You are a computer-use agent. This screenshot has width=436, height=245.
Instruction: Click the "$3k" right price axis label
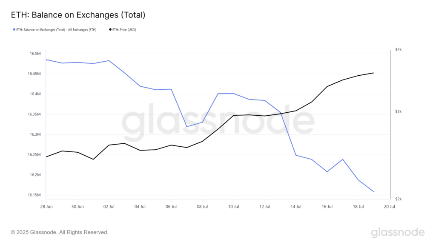(x=398, y=111)
